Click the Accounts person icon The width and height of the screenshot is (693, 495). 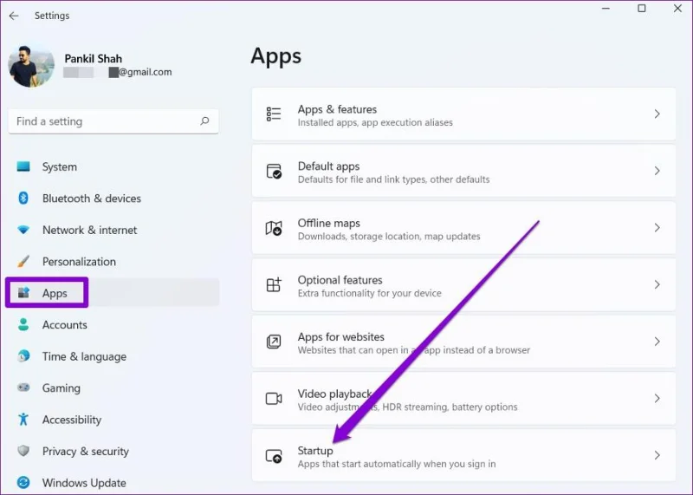coord(23,324)
